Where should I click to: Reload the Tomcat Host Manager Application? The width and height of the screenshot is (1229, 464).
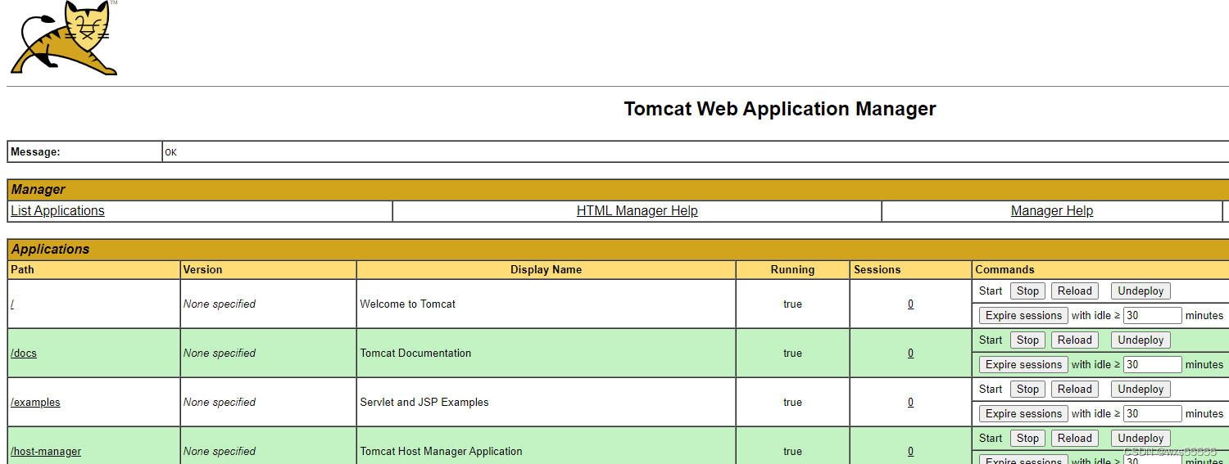(x=1074, y=438)
